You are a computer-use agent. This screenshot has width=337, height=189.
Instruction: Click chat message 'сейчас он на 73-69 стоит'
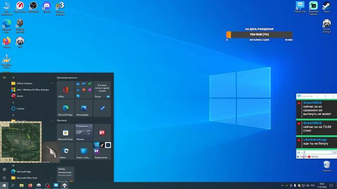(x=317, y=129)
